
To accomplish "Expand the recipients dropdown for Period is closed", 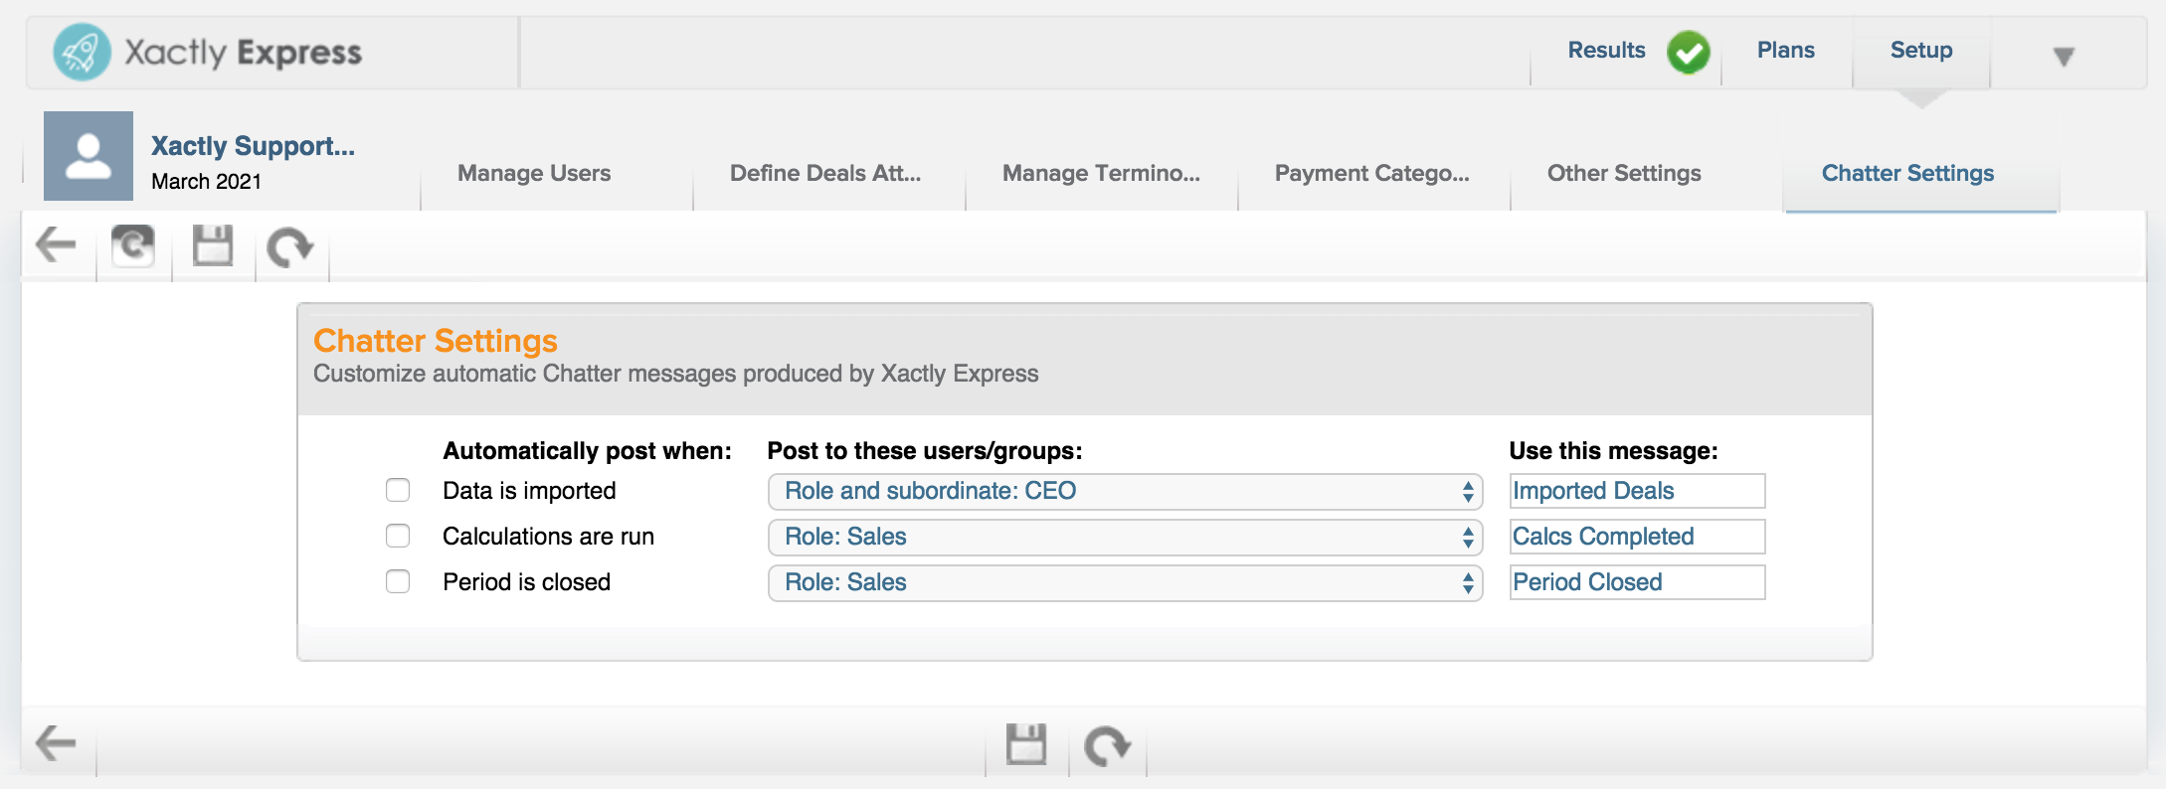I will 1125,582.
